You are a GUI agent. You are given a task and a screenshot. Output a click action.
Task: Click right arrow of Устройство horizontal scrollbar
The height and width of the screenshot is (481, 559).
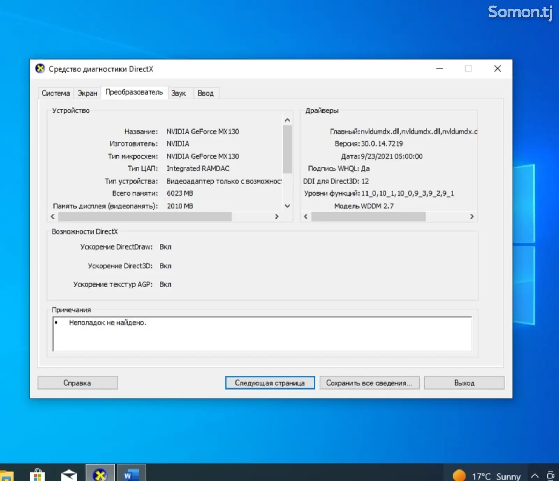277,216
